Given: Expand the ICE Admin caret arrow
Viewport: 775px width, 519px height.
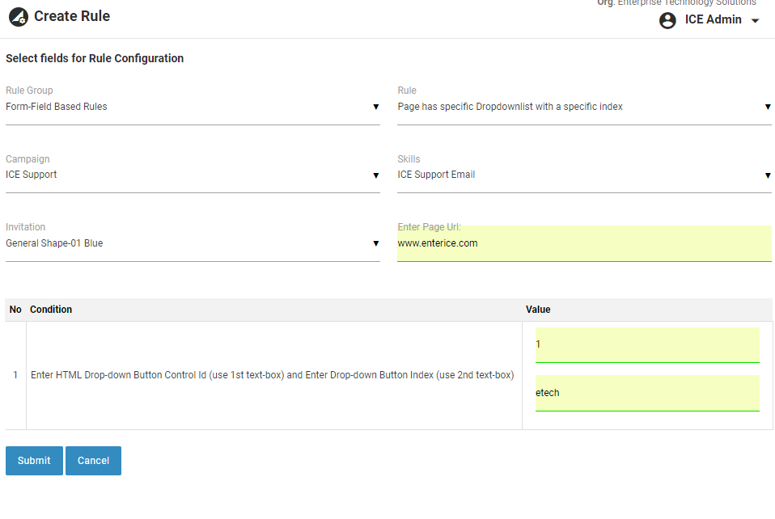Looking at the screenshot, I should (756, 21).
